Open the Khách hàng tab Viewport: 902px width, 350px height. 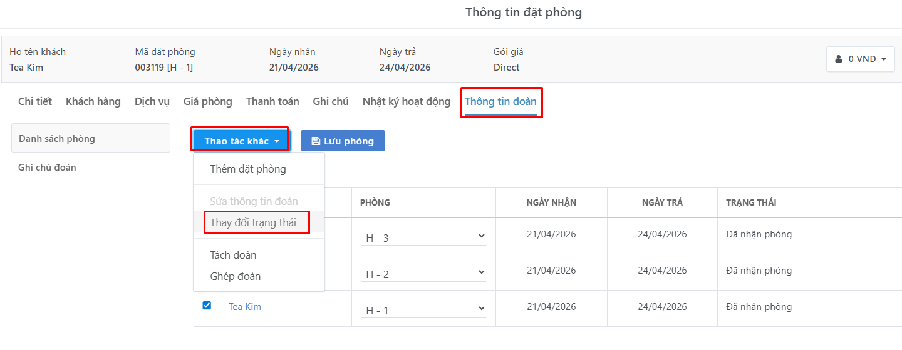coord(93,101)
